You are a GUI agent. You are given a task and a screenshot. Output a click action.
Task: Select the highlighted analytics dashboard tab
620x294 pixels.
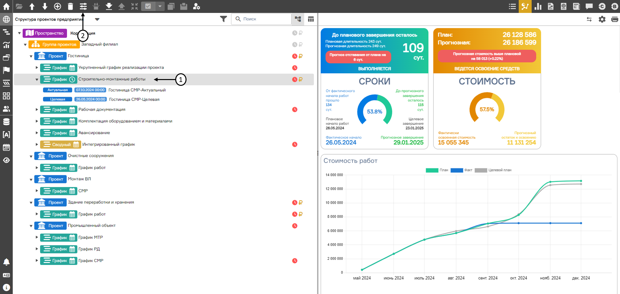[525, 6]
